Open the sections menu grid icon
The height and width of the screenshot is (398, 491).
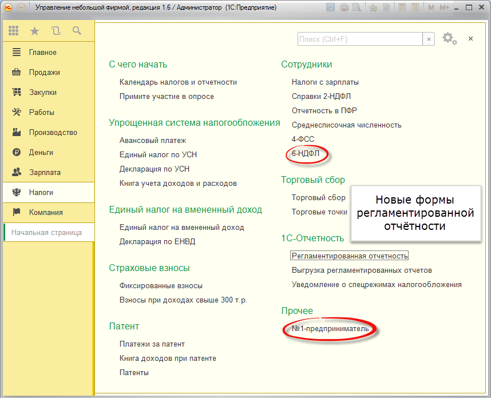[14, 31]
